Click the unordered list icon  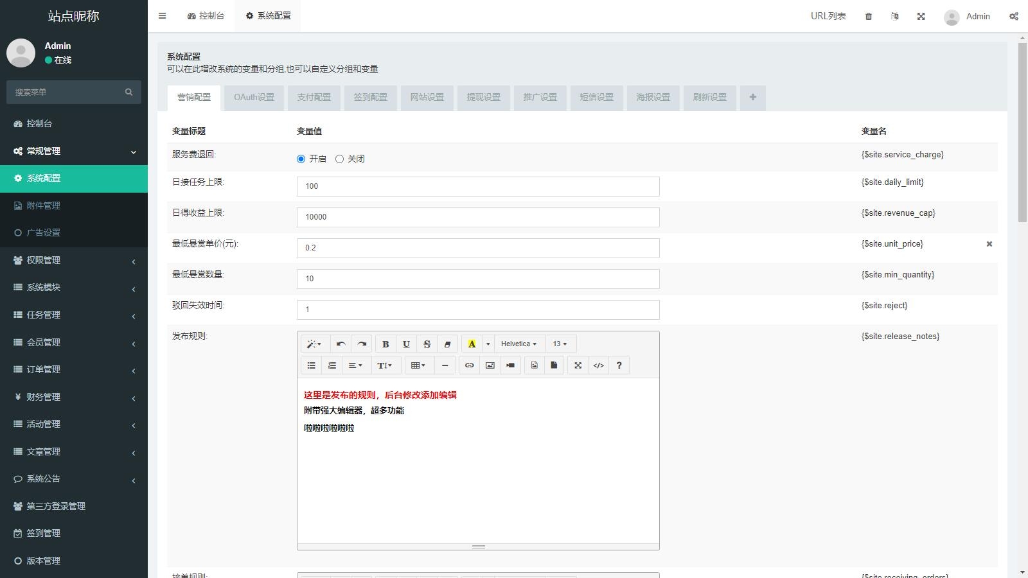(311, 365)
